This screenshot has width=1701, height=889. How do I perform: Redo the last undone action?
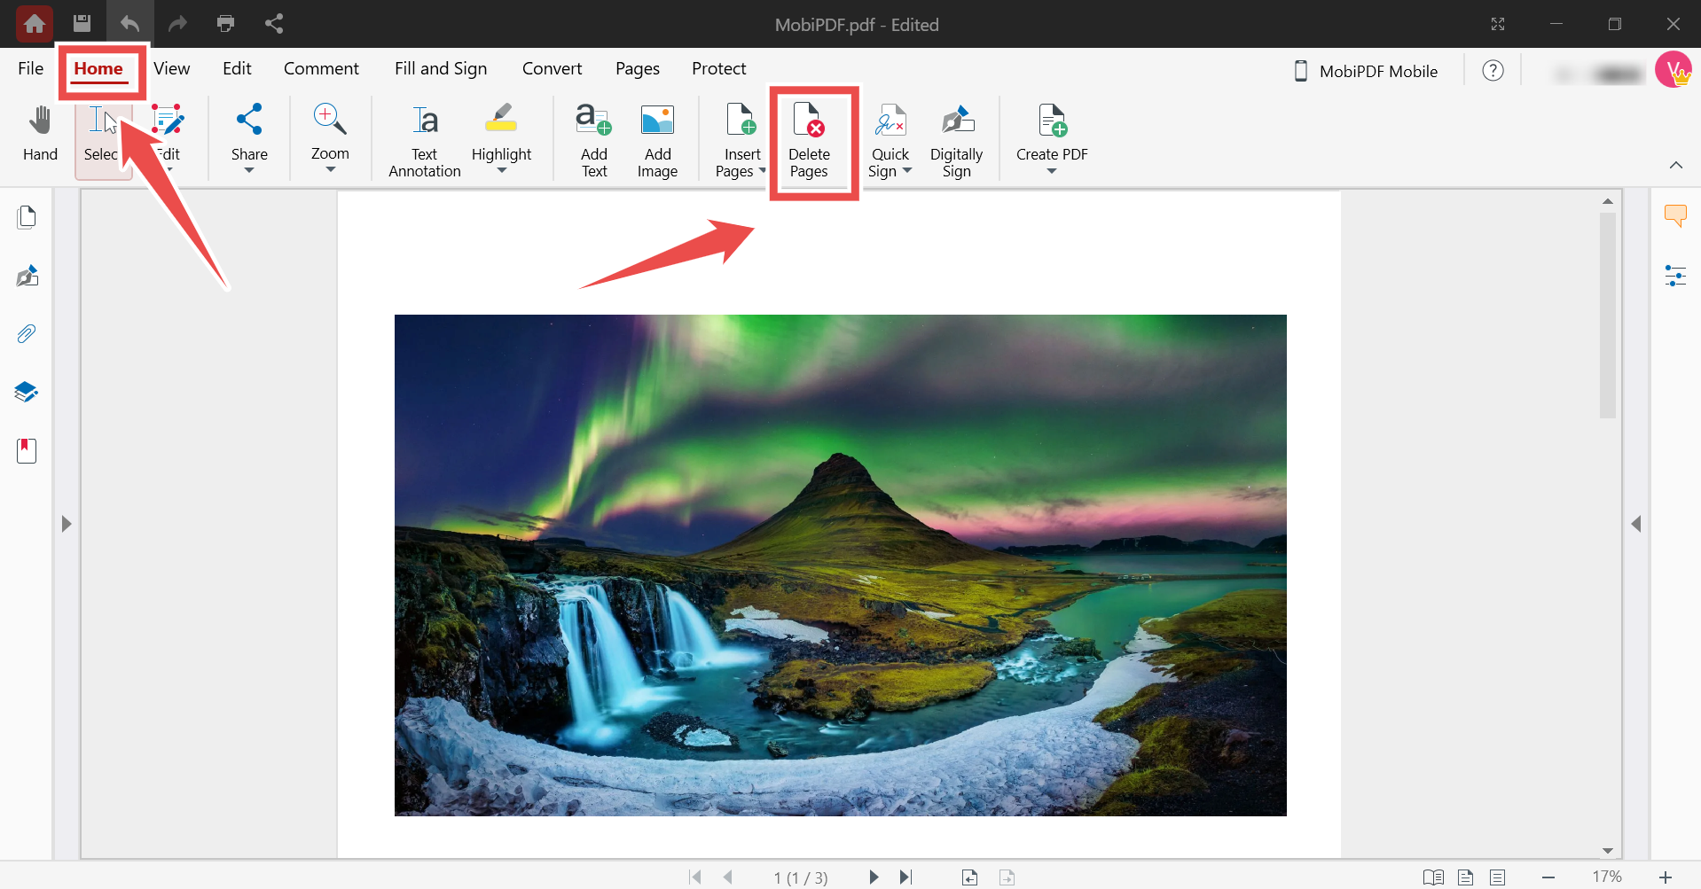(x=177, y=24)
